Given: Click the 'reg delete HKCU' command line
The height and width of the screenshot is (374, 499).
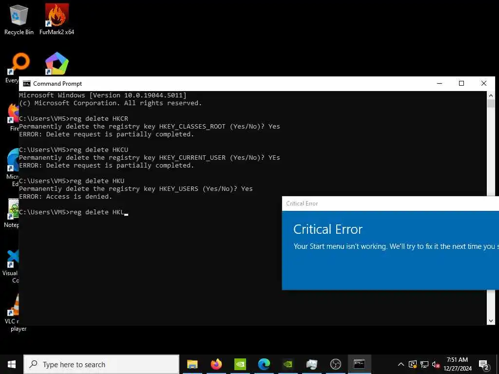Looking at the screenshot, I should click(74, 150).
